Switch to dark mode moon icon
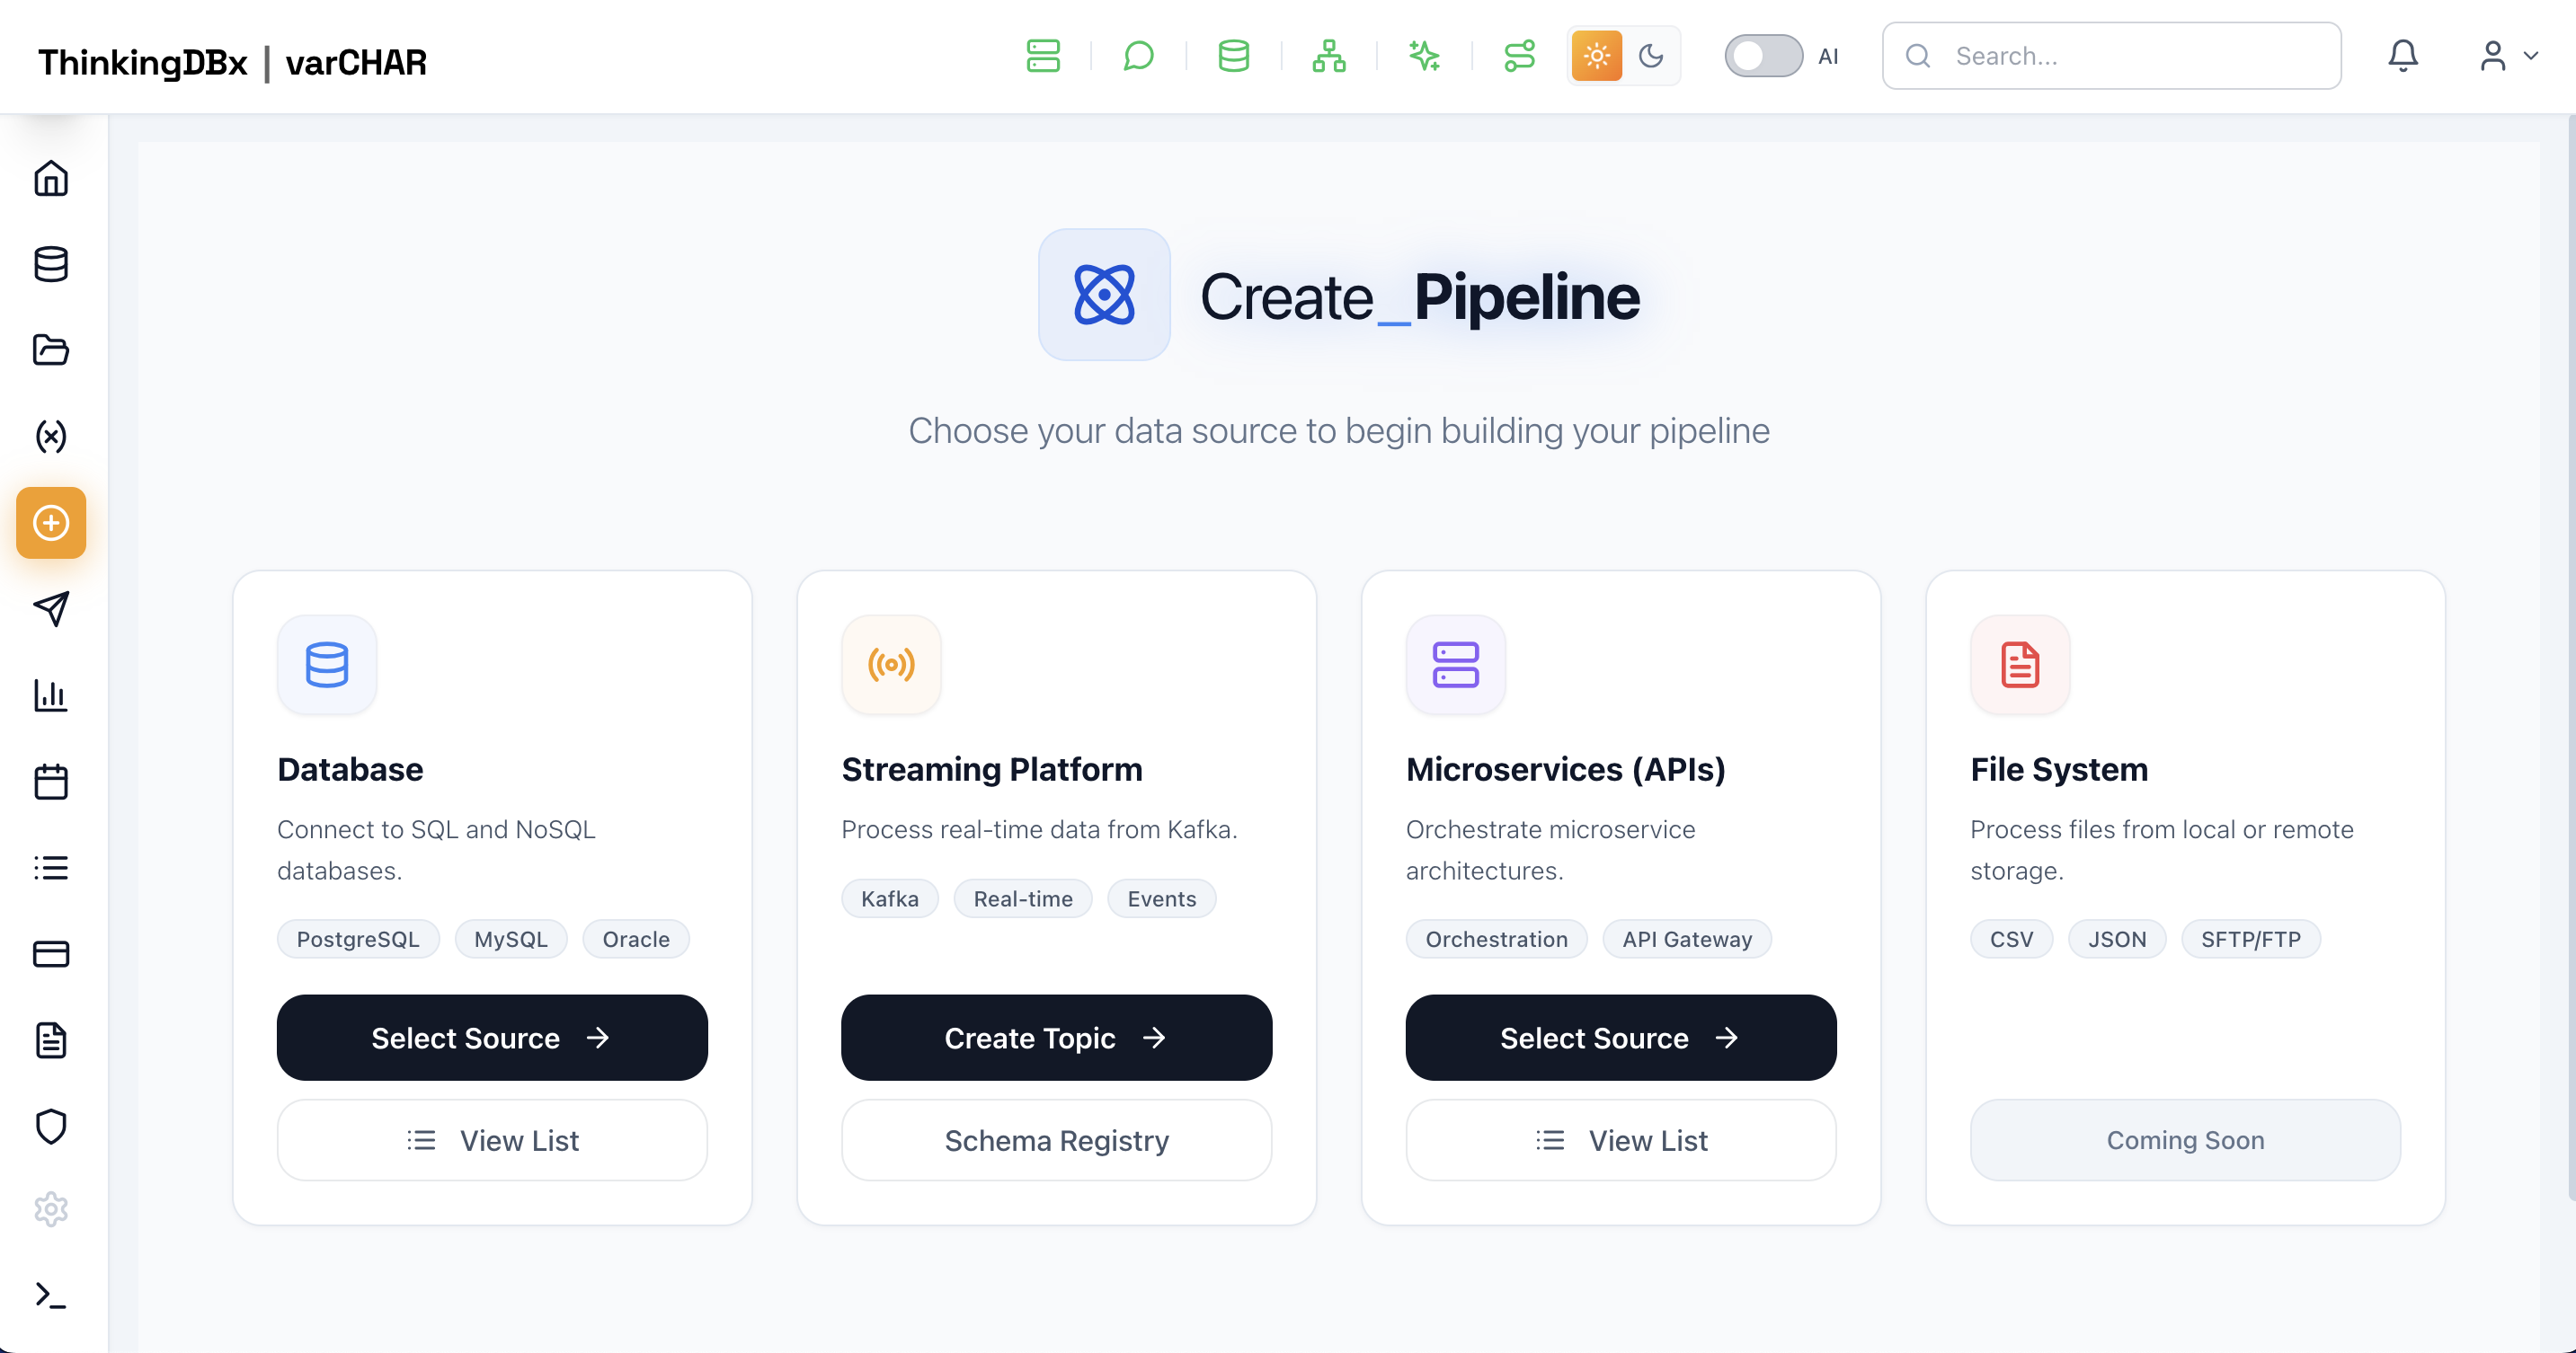The image size is (2576, 1353). coord(1651,56)
